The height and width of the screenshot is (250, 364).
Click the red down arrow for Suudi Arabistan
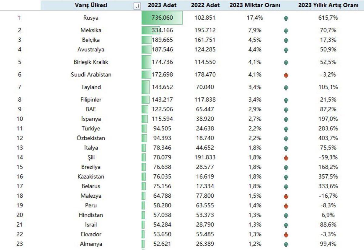pos(286,75)
